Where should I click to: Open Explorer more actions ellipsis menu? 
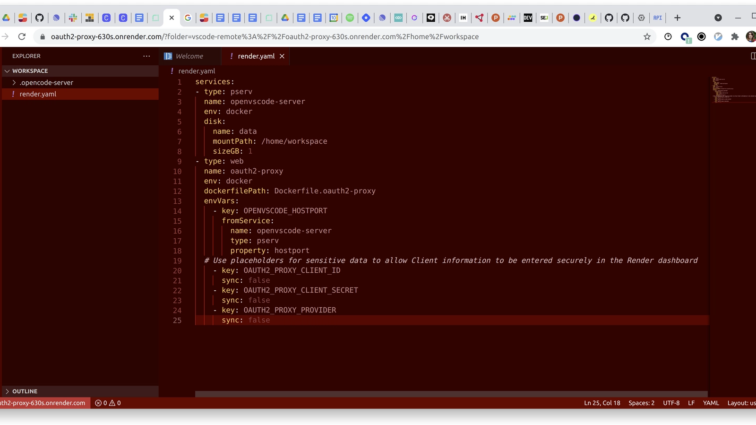[x=146, y=56]
